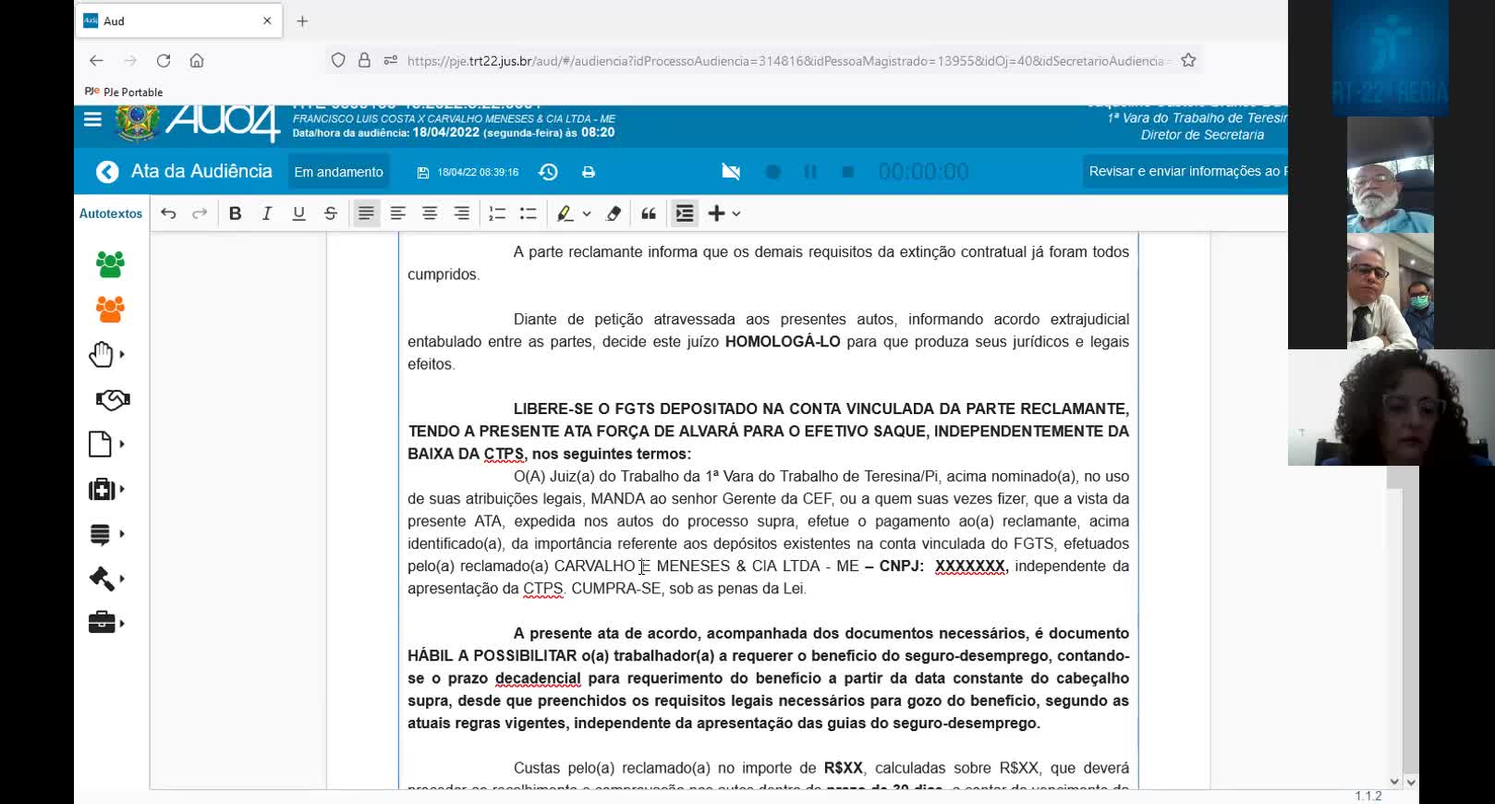Screen dimensions: 1495x804
Task: Click the XXXXXXX CNPJ placeholder text
Action: 969,566
